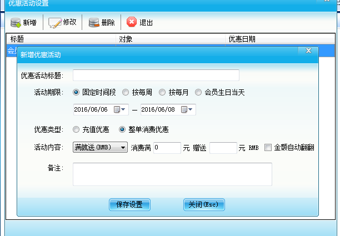Expand the 满就送(RMB) combo box
The image size is (340, 236).
(100, 148)
